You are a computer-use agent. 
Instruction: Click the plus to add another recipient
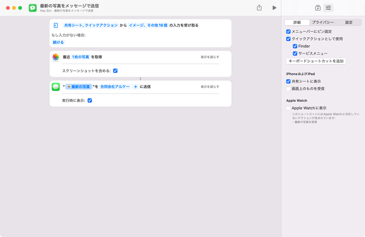pos(136,87)
